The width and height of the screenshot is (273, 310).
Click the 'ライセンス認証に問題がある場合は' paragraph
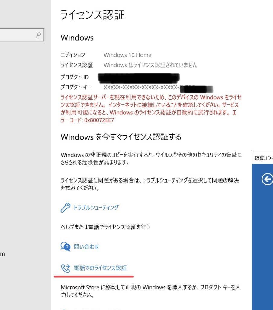[x=150, y=184]
